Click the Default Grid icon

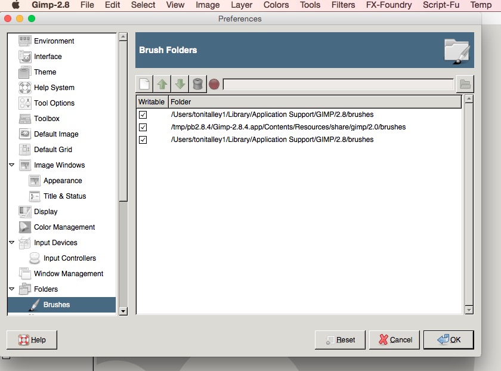pos(25,150)
